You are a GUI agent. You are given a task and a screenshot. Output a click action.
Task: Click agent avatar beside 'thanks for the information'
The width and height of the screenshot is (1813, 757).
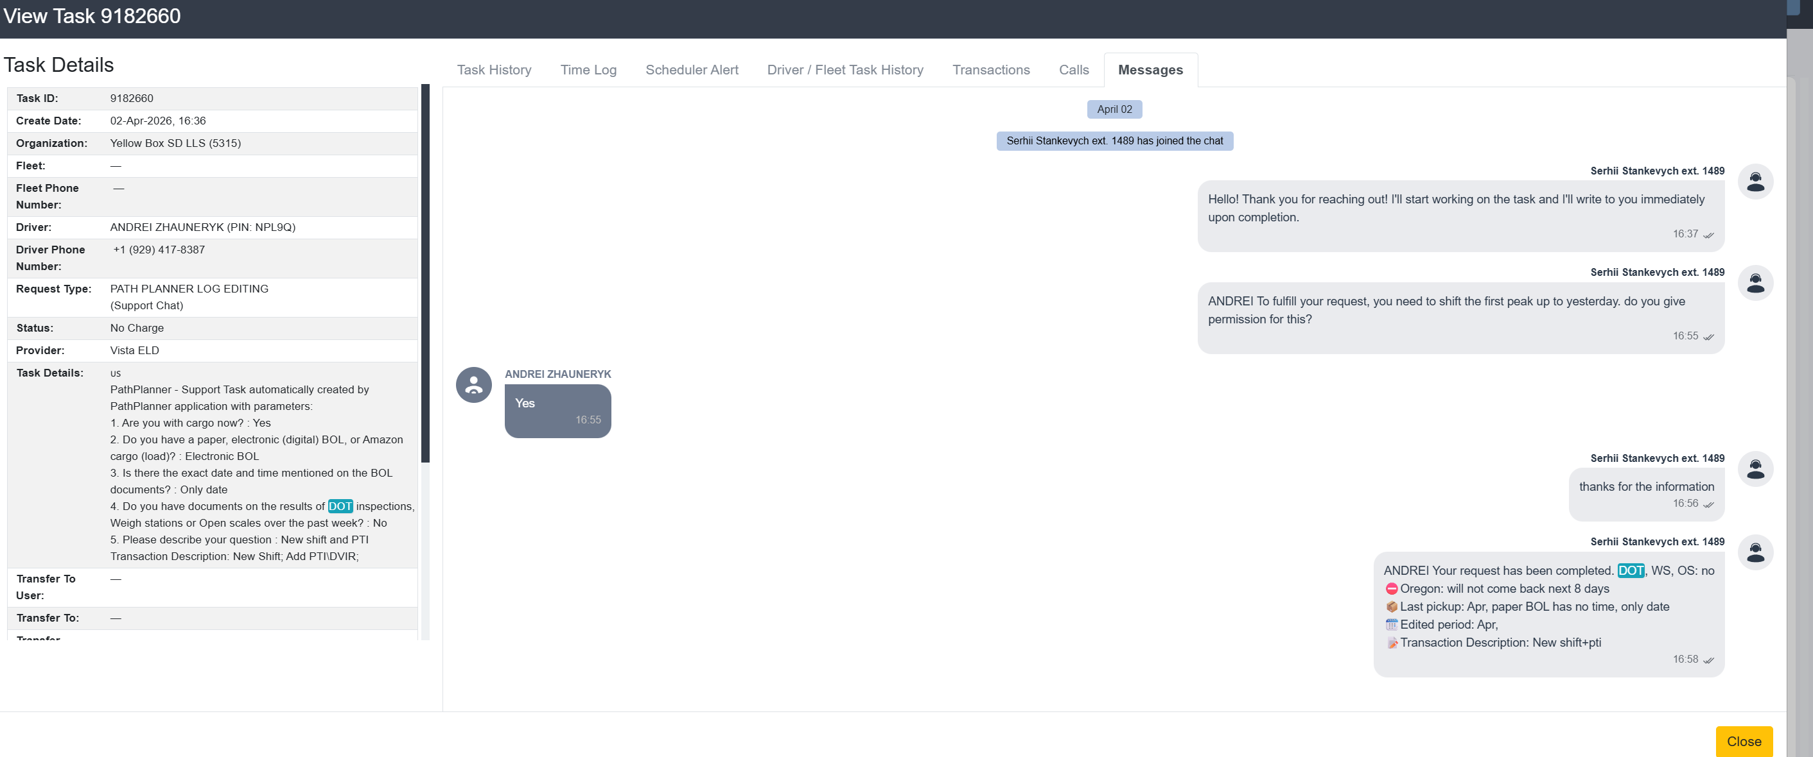coord(1755,469)
